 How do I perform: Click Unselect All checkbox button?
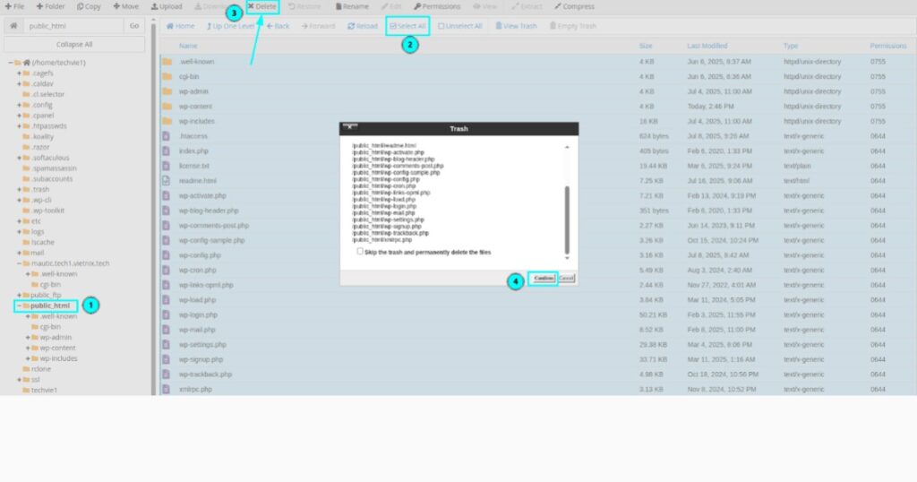coord(461,26)
